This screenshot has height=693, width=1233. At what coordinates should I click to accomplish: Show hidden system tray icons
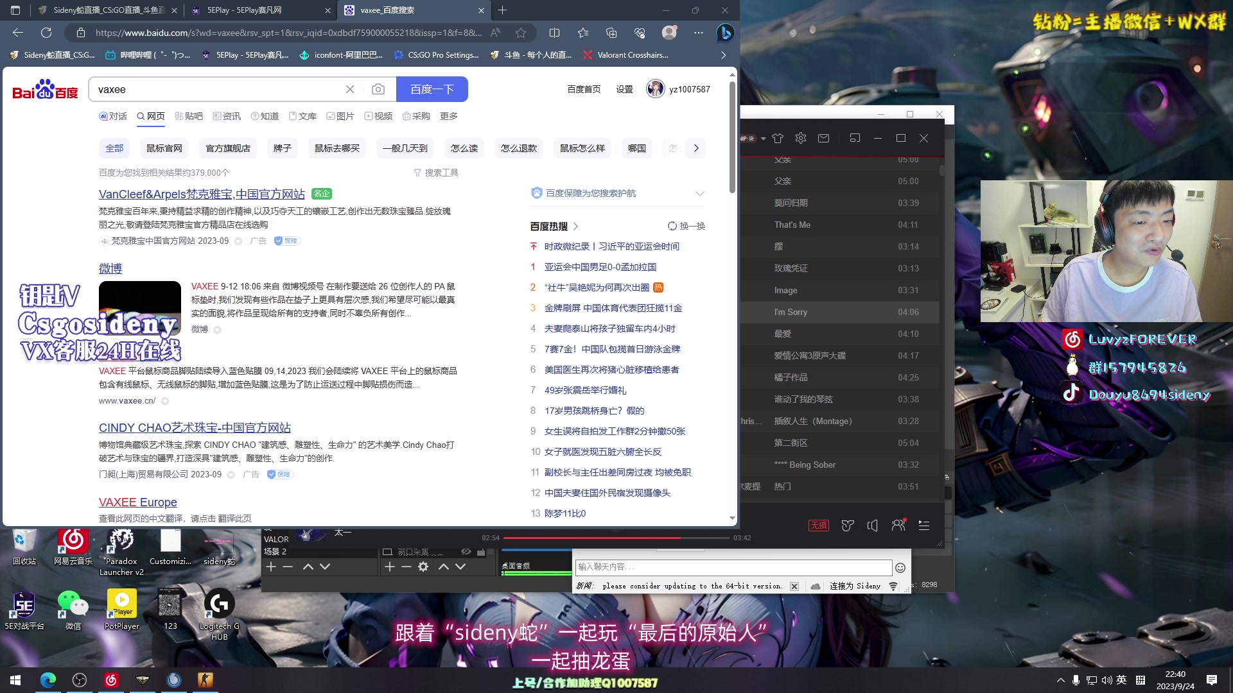[1060, 680]
